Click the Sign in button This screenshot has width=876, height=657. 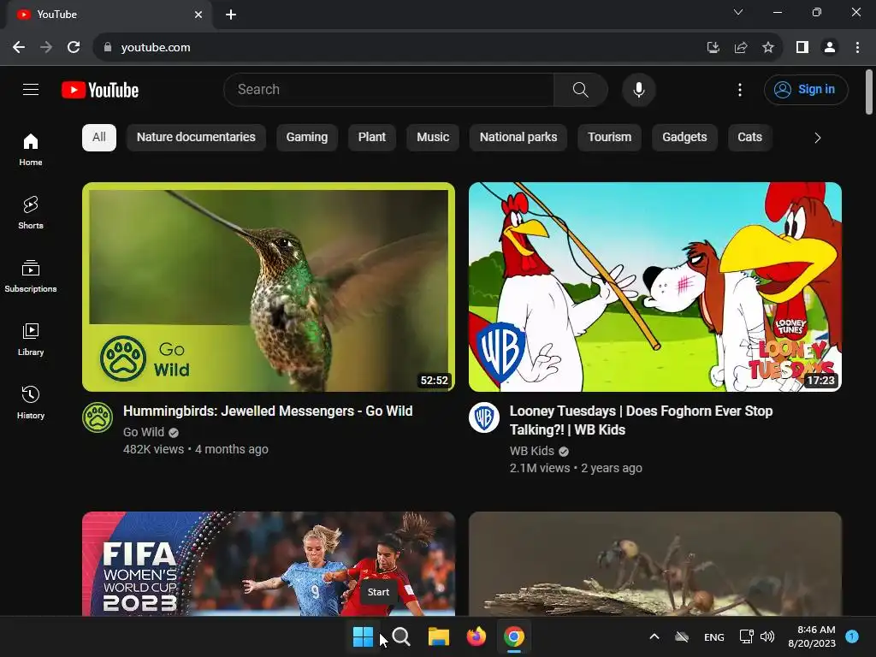pyautogui.click(x=806, y=89)
